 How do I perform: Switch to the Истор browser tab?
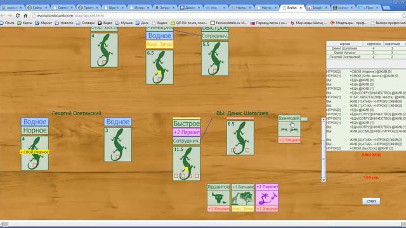(x=140, y=8)
